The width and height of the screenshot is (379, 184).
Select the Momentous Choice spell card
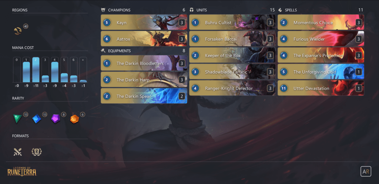(321, 23)
